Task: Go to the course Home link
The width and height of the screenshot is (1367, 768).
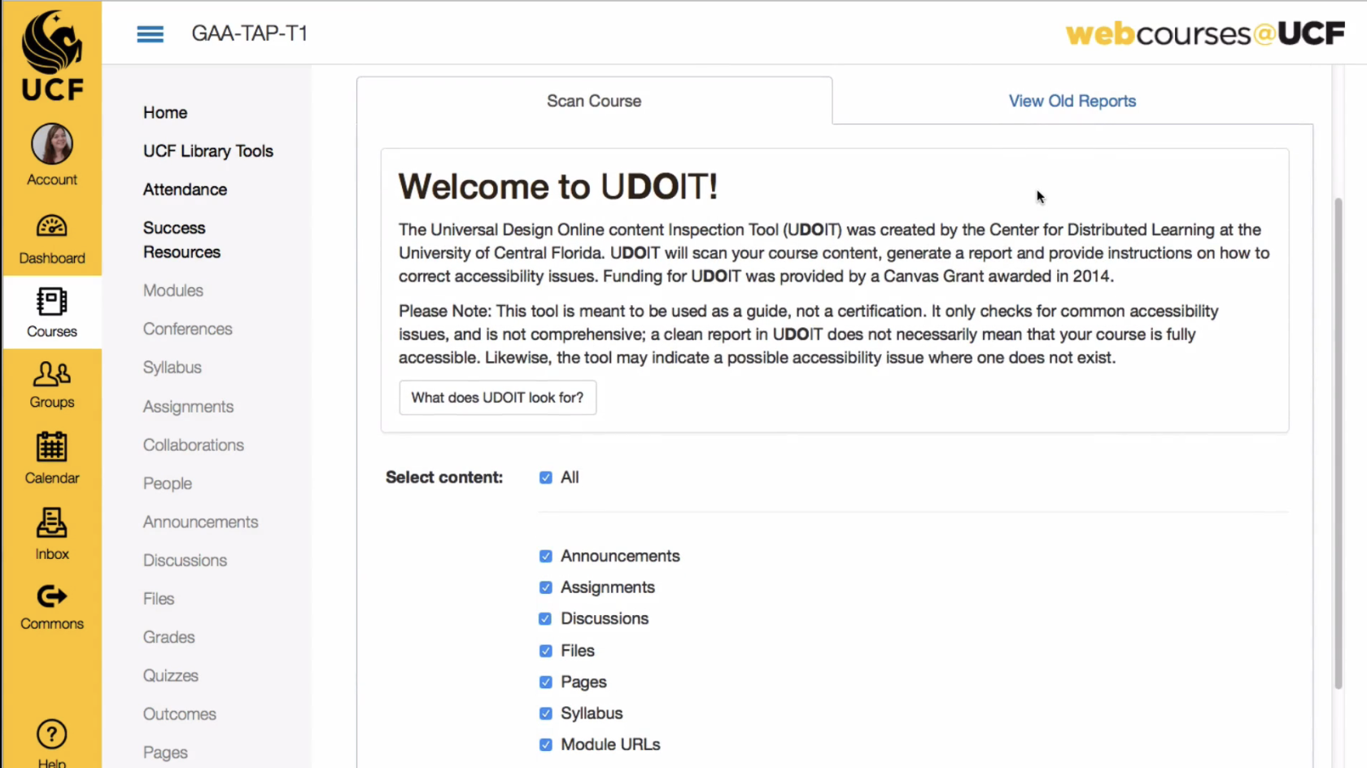Action: [x=165, y=112]
